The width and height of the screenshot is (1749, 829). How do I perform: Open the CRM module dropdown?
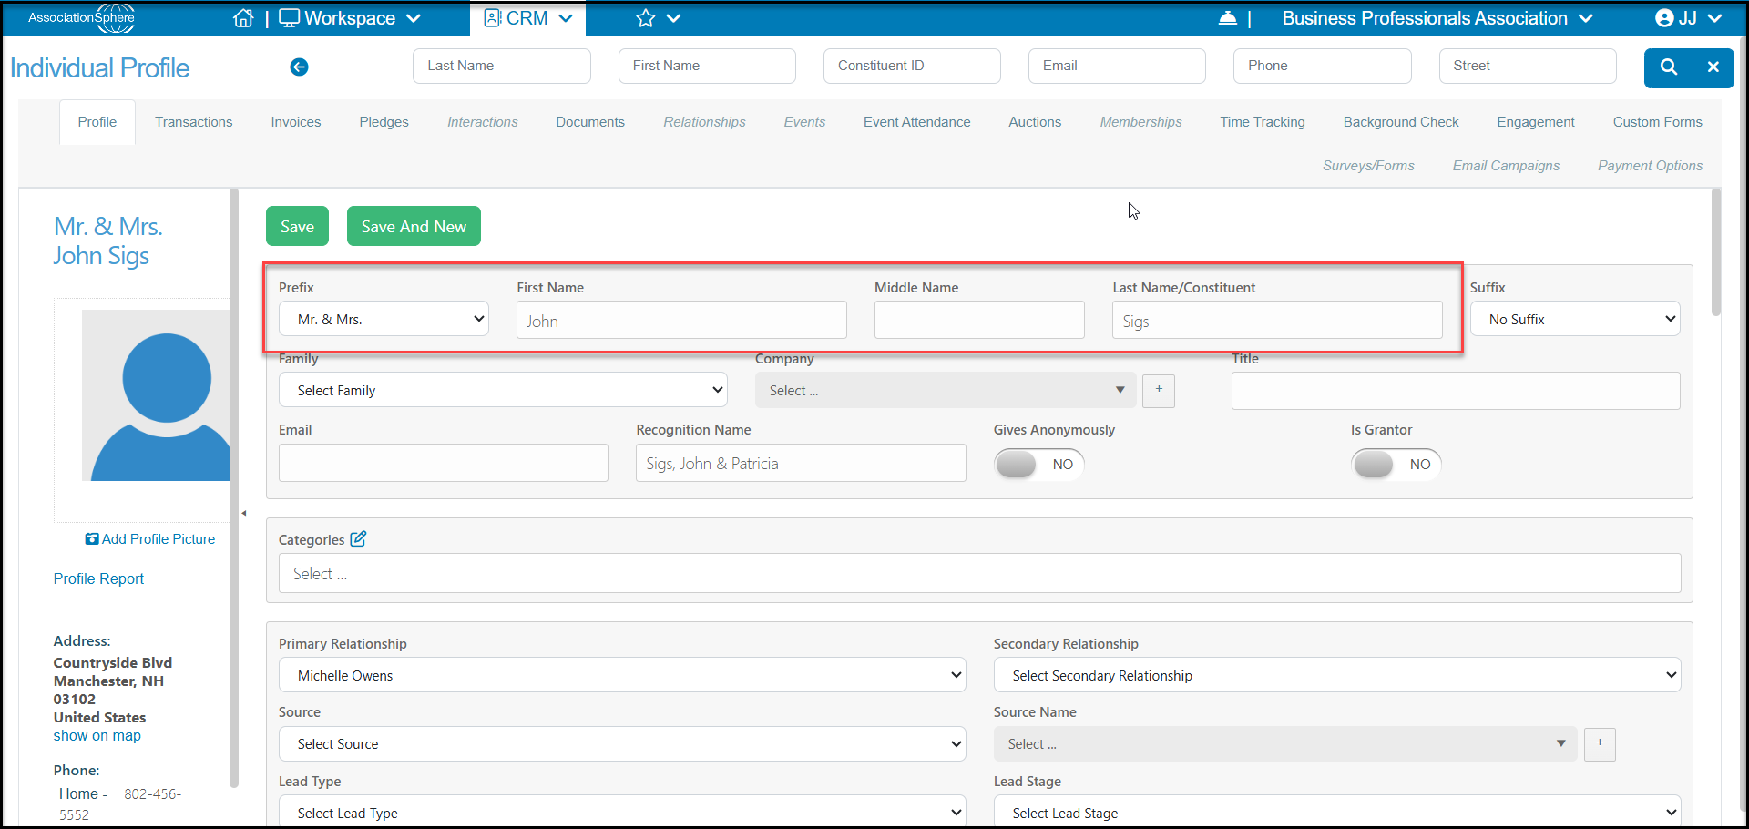[x=528, y=18]
